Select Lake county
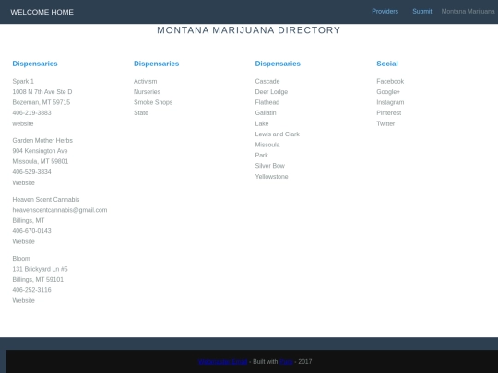 262,123
